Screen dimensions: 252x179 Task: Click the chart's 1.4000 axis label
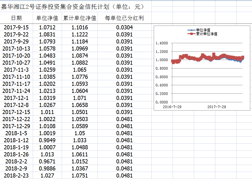161,43
